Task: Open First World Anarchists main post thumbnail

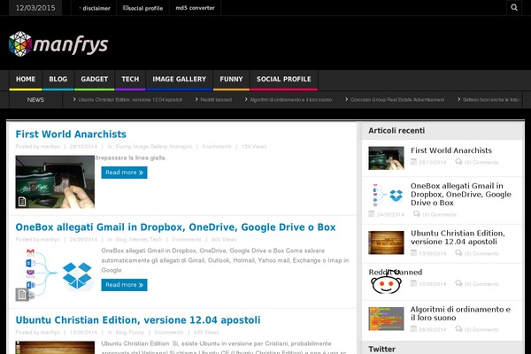Action: 55,181
